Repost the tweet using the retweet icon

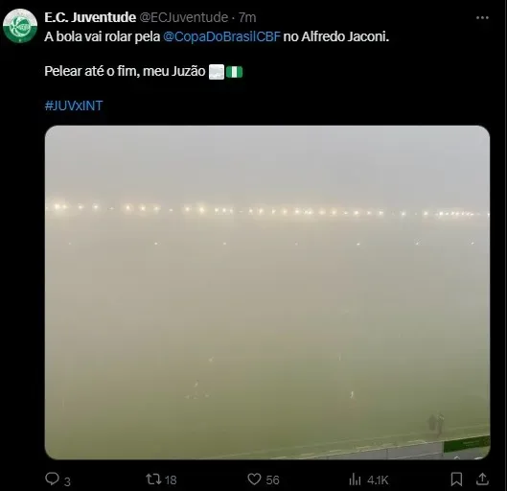click(x=153, y=479)
